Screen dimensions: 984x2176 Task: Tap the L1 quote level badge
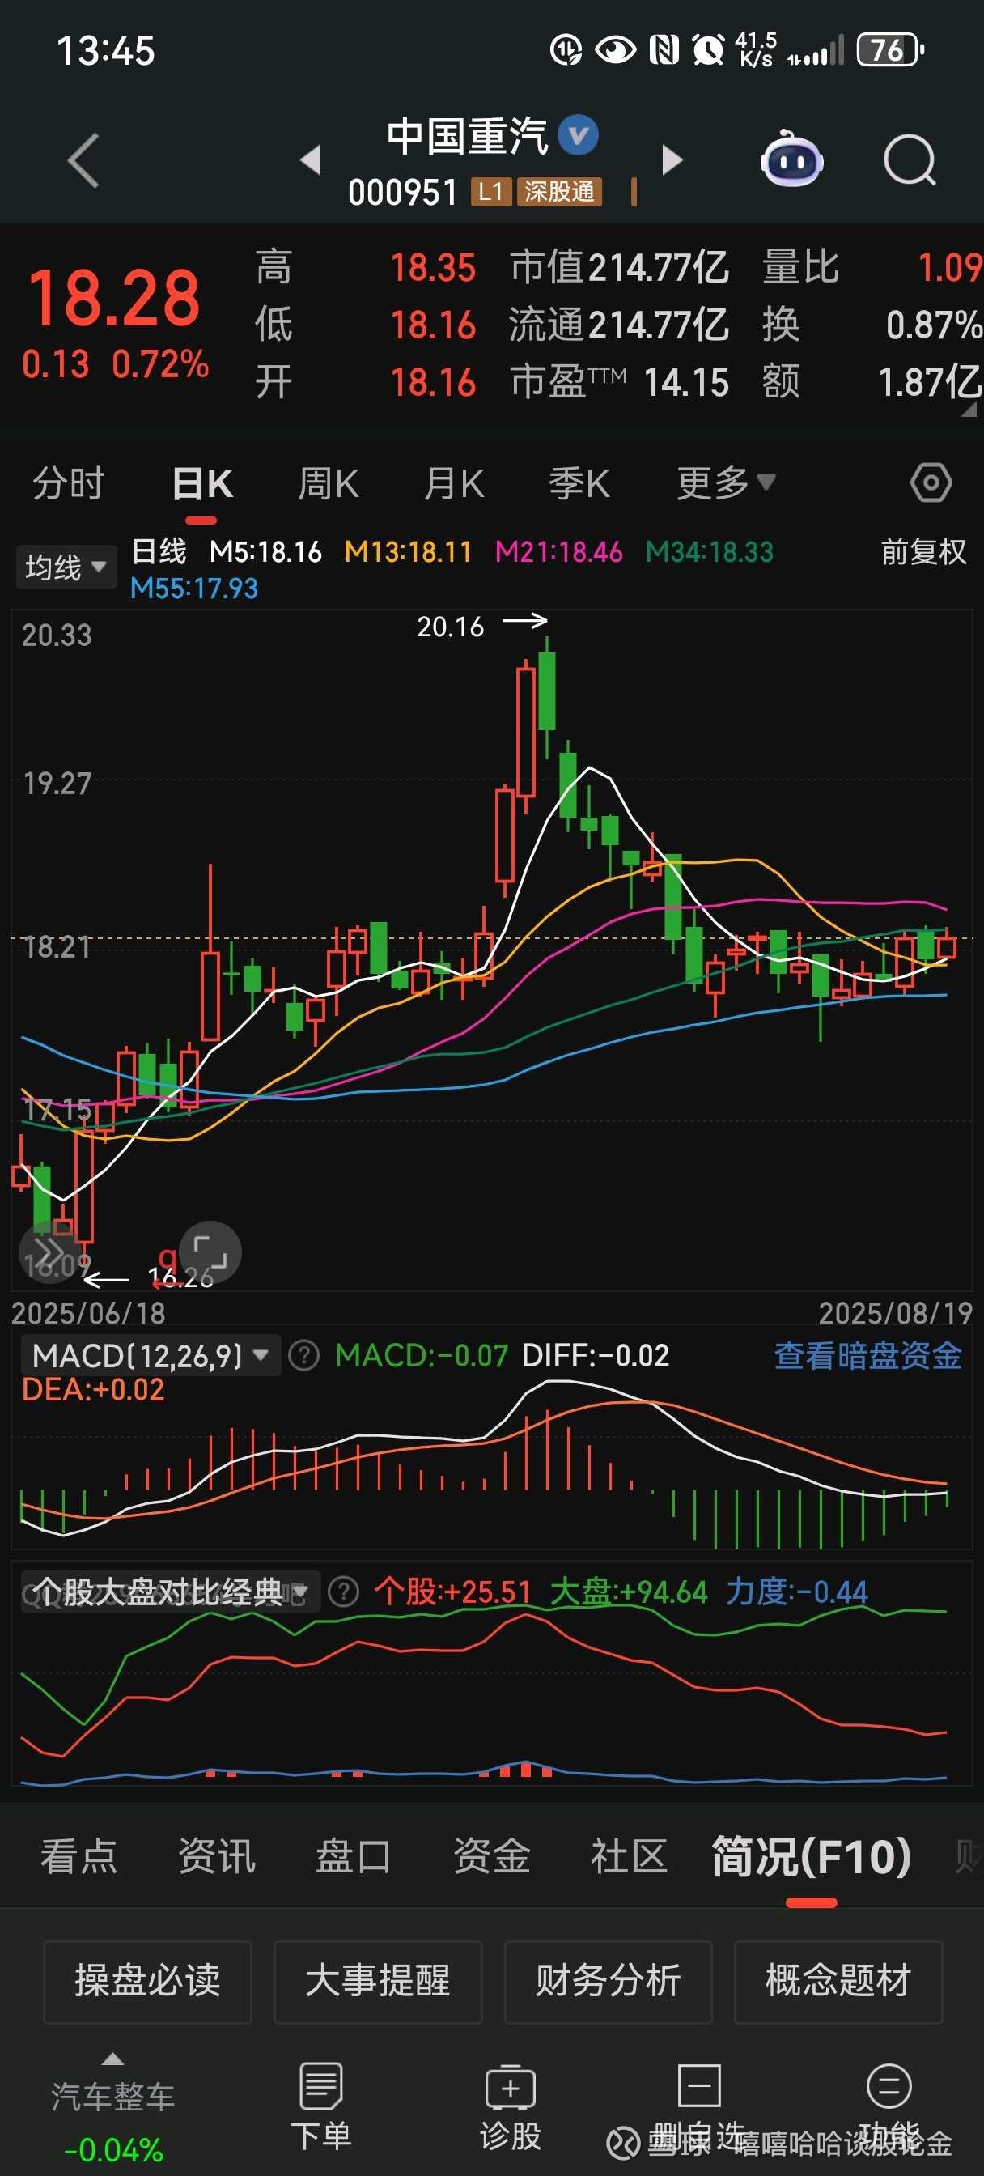(x=490, y=192)
